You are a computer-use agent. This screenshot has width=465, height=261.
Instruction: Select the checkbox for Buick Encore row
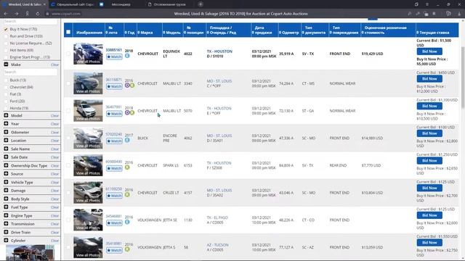68,138
